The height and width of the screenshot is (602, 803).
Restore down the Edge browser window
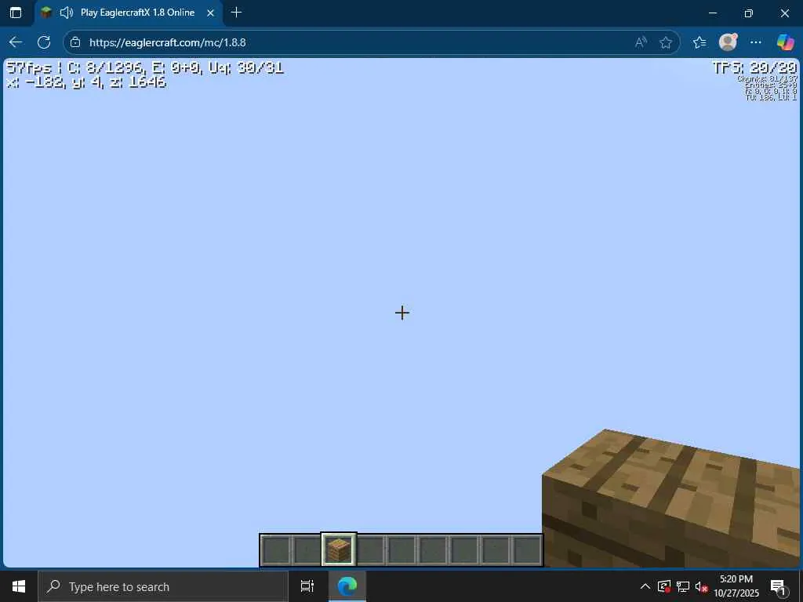click(x=749, y=13)
